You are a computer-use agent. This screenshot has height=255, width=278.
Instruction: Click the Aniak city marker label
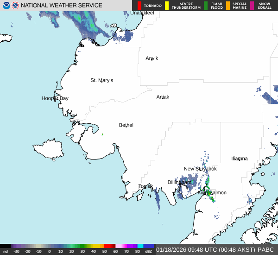[163, 97]
